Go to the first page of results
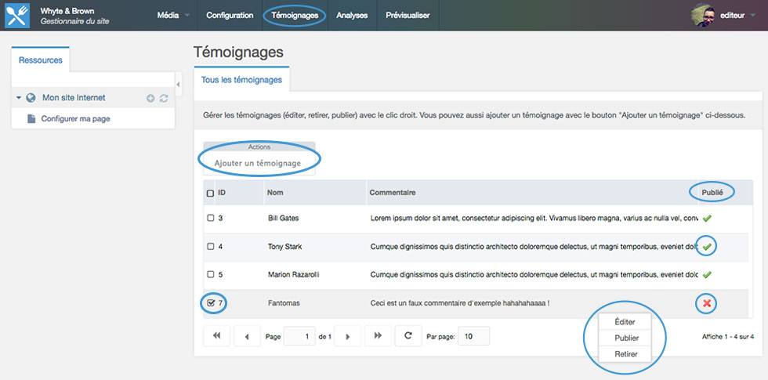The height and width of the screenshot is (380, 768). pyautogui.click(x=216, y=336)
